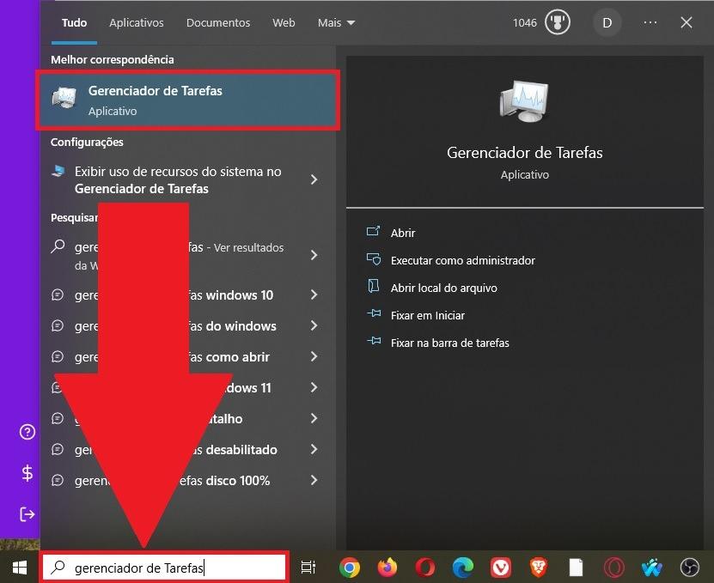Expand chevron for Ver resultados da Web suggestion
This screenshot has width=714, height=583.
tap(314, 255)
